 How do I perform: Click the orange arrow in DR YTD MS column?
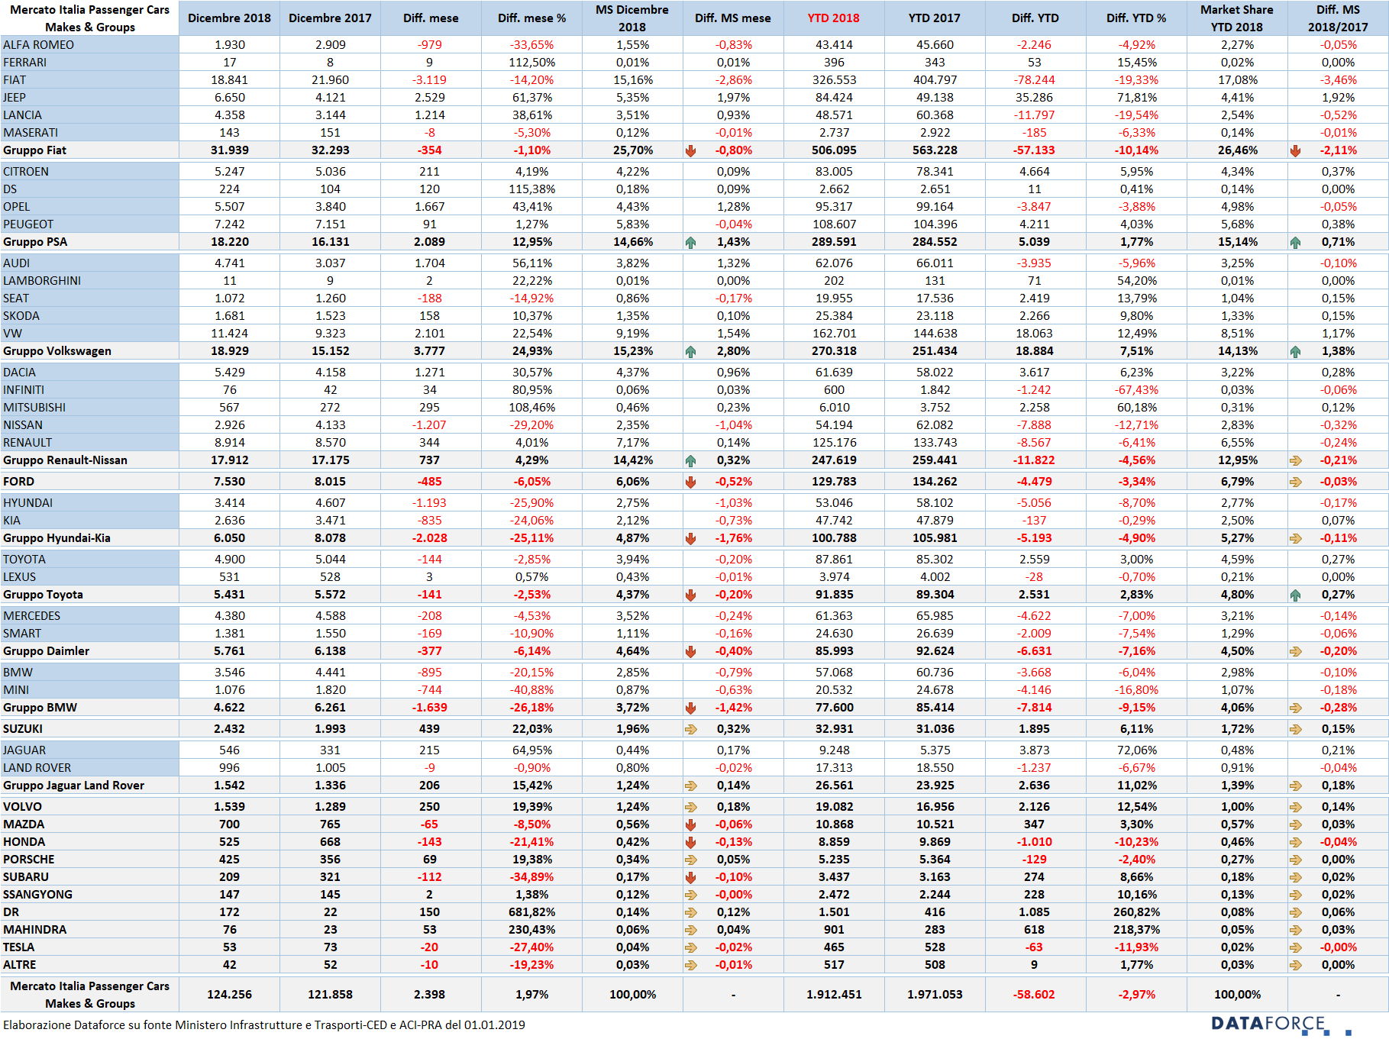click(1295, 912)
